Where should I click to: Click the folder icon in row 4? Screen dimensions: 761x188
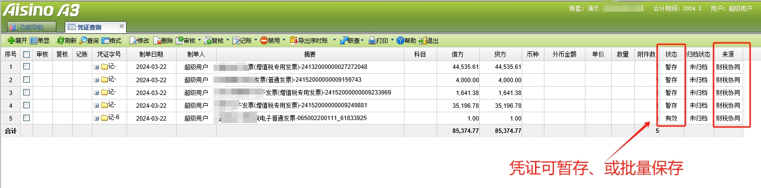pos(104,105)
